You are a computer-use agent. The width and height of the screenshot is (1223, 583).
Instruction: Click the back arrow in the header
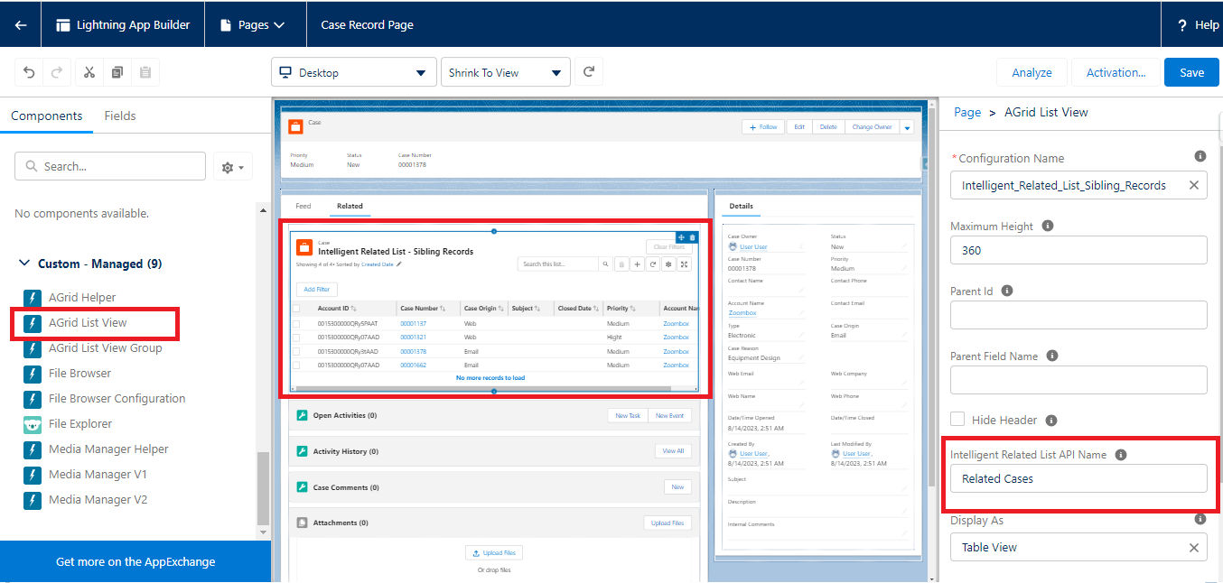click(21, 24)
